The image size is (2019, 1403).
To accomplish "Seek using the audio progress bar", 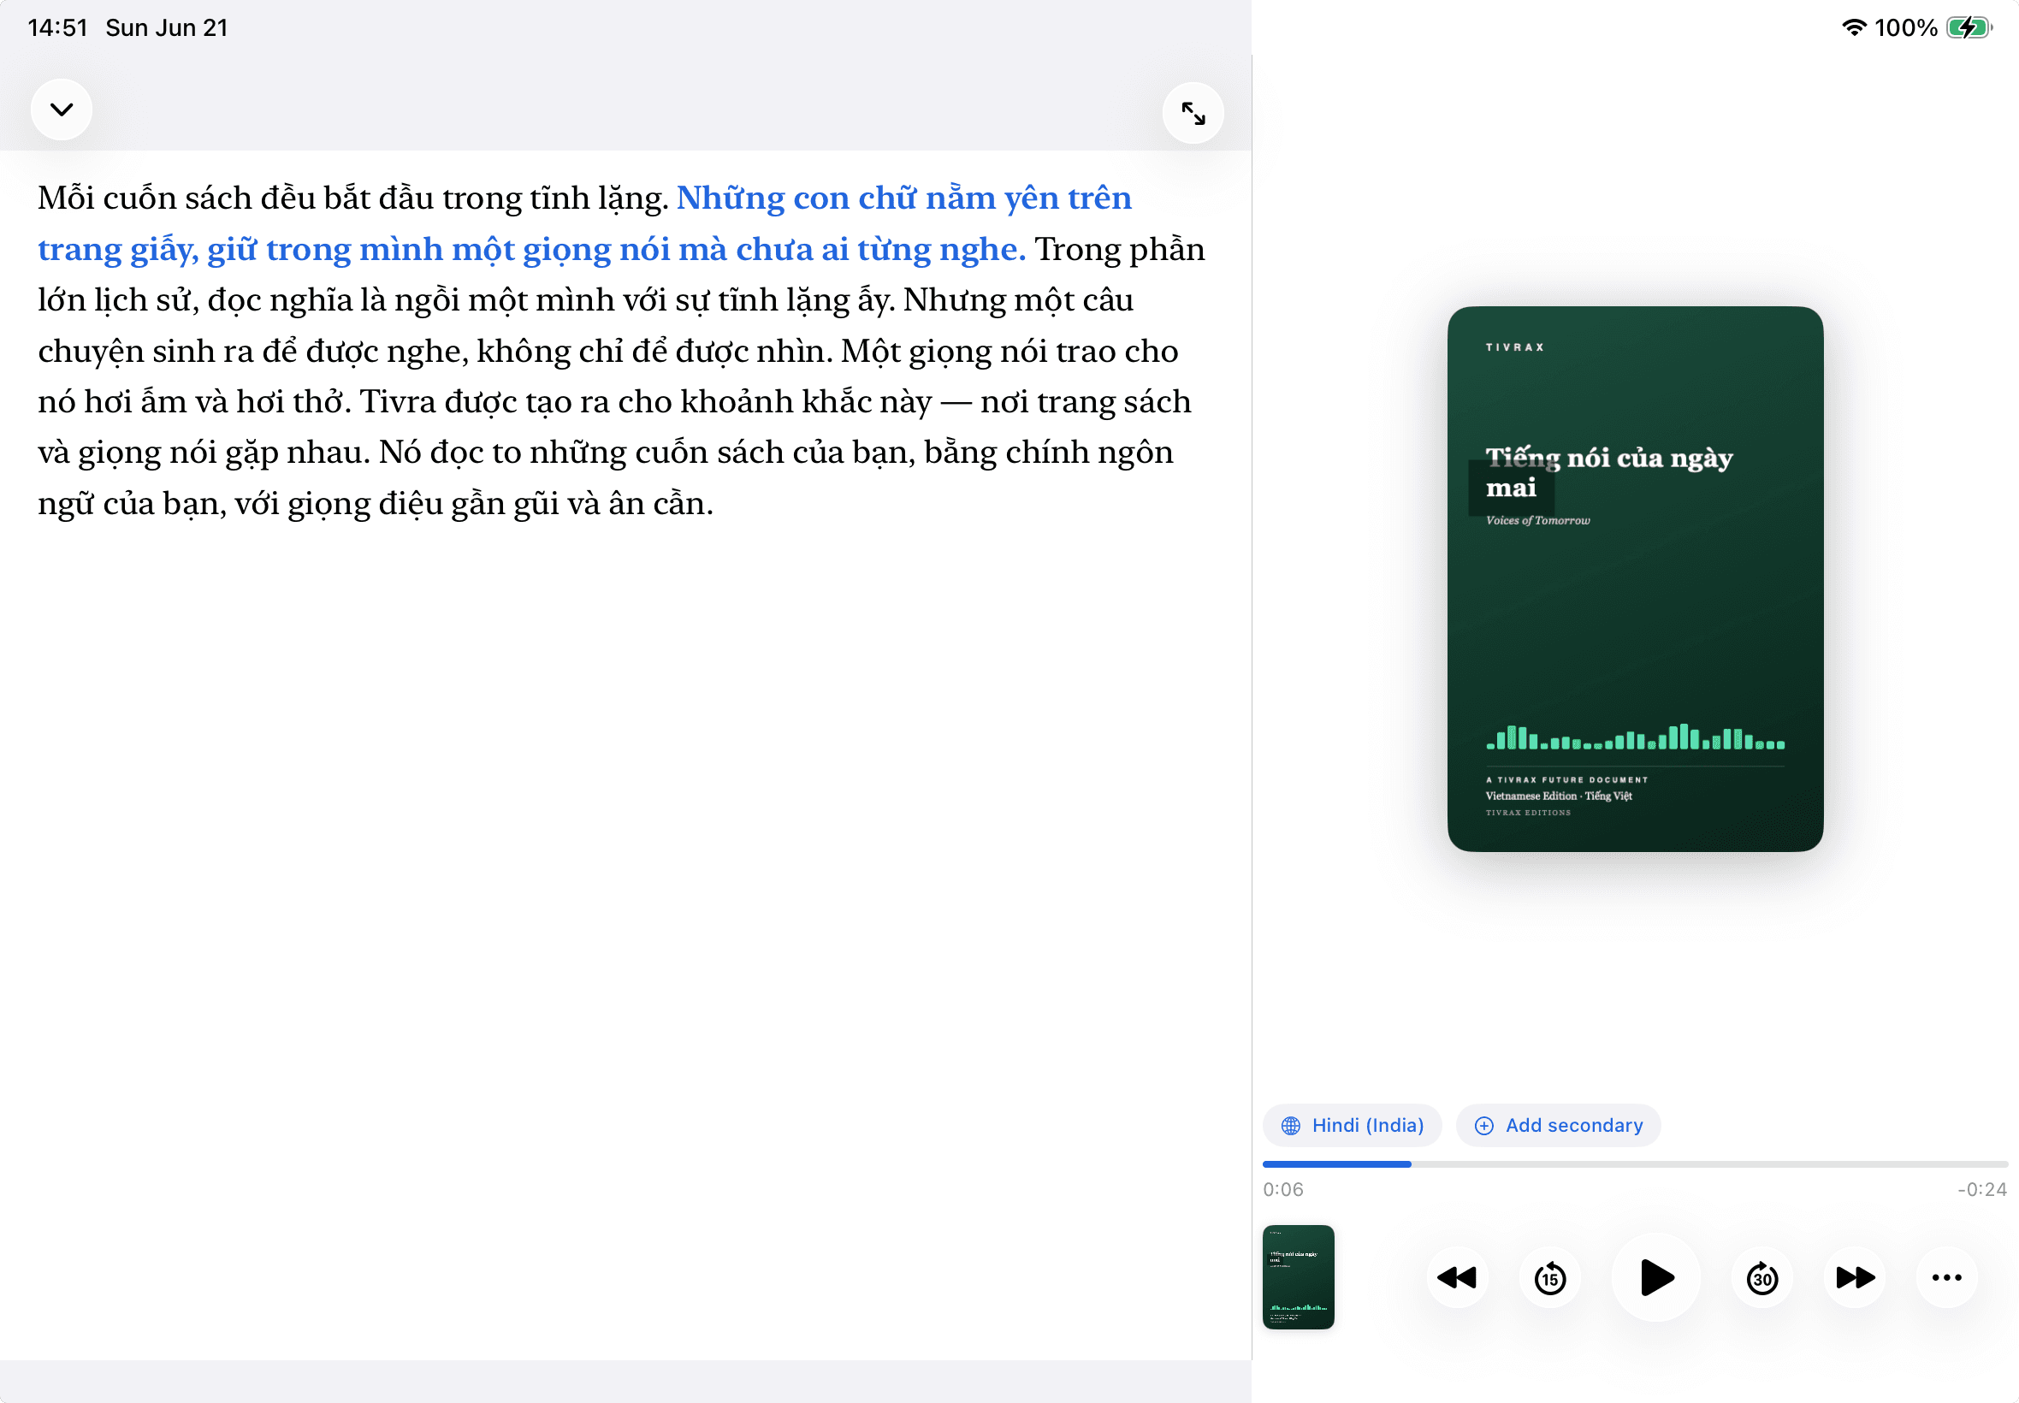I will (x=1635, y=1164).
